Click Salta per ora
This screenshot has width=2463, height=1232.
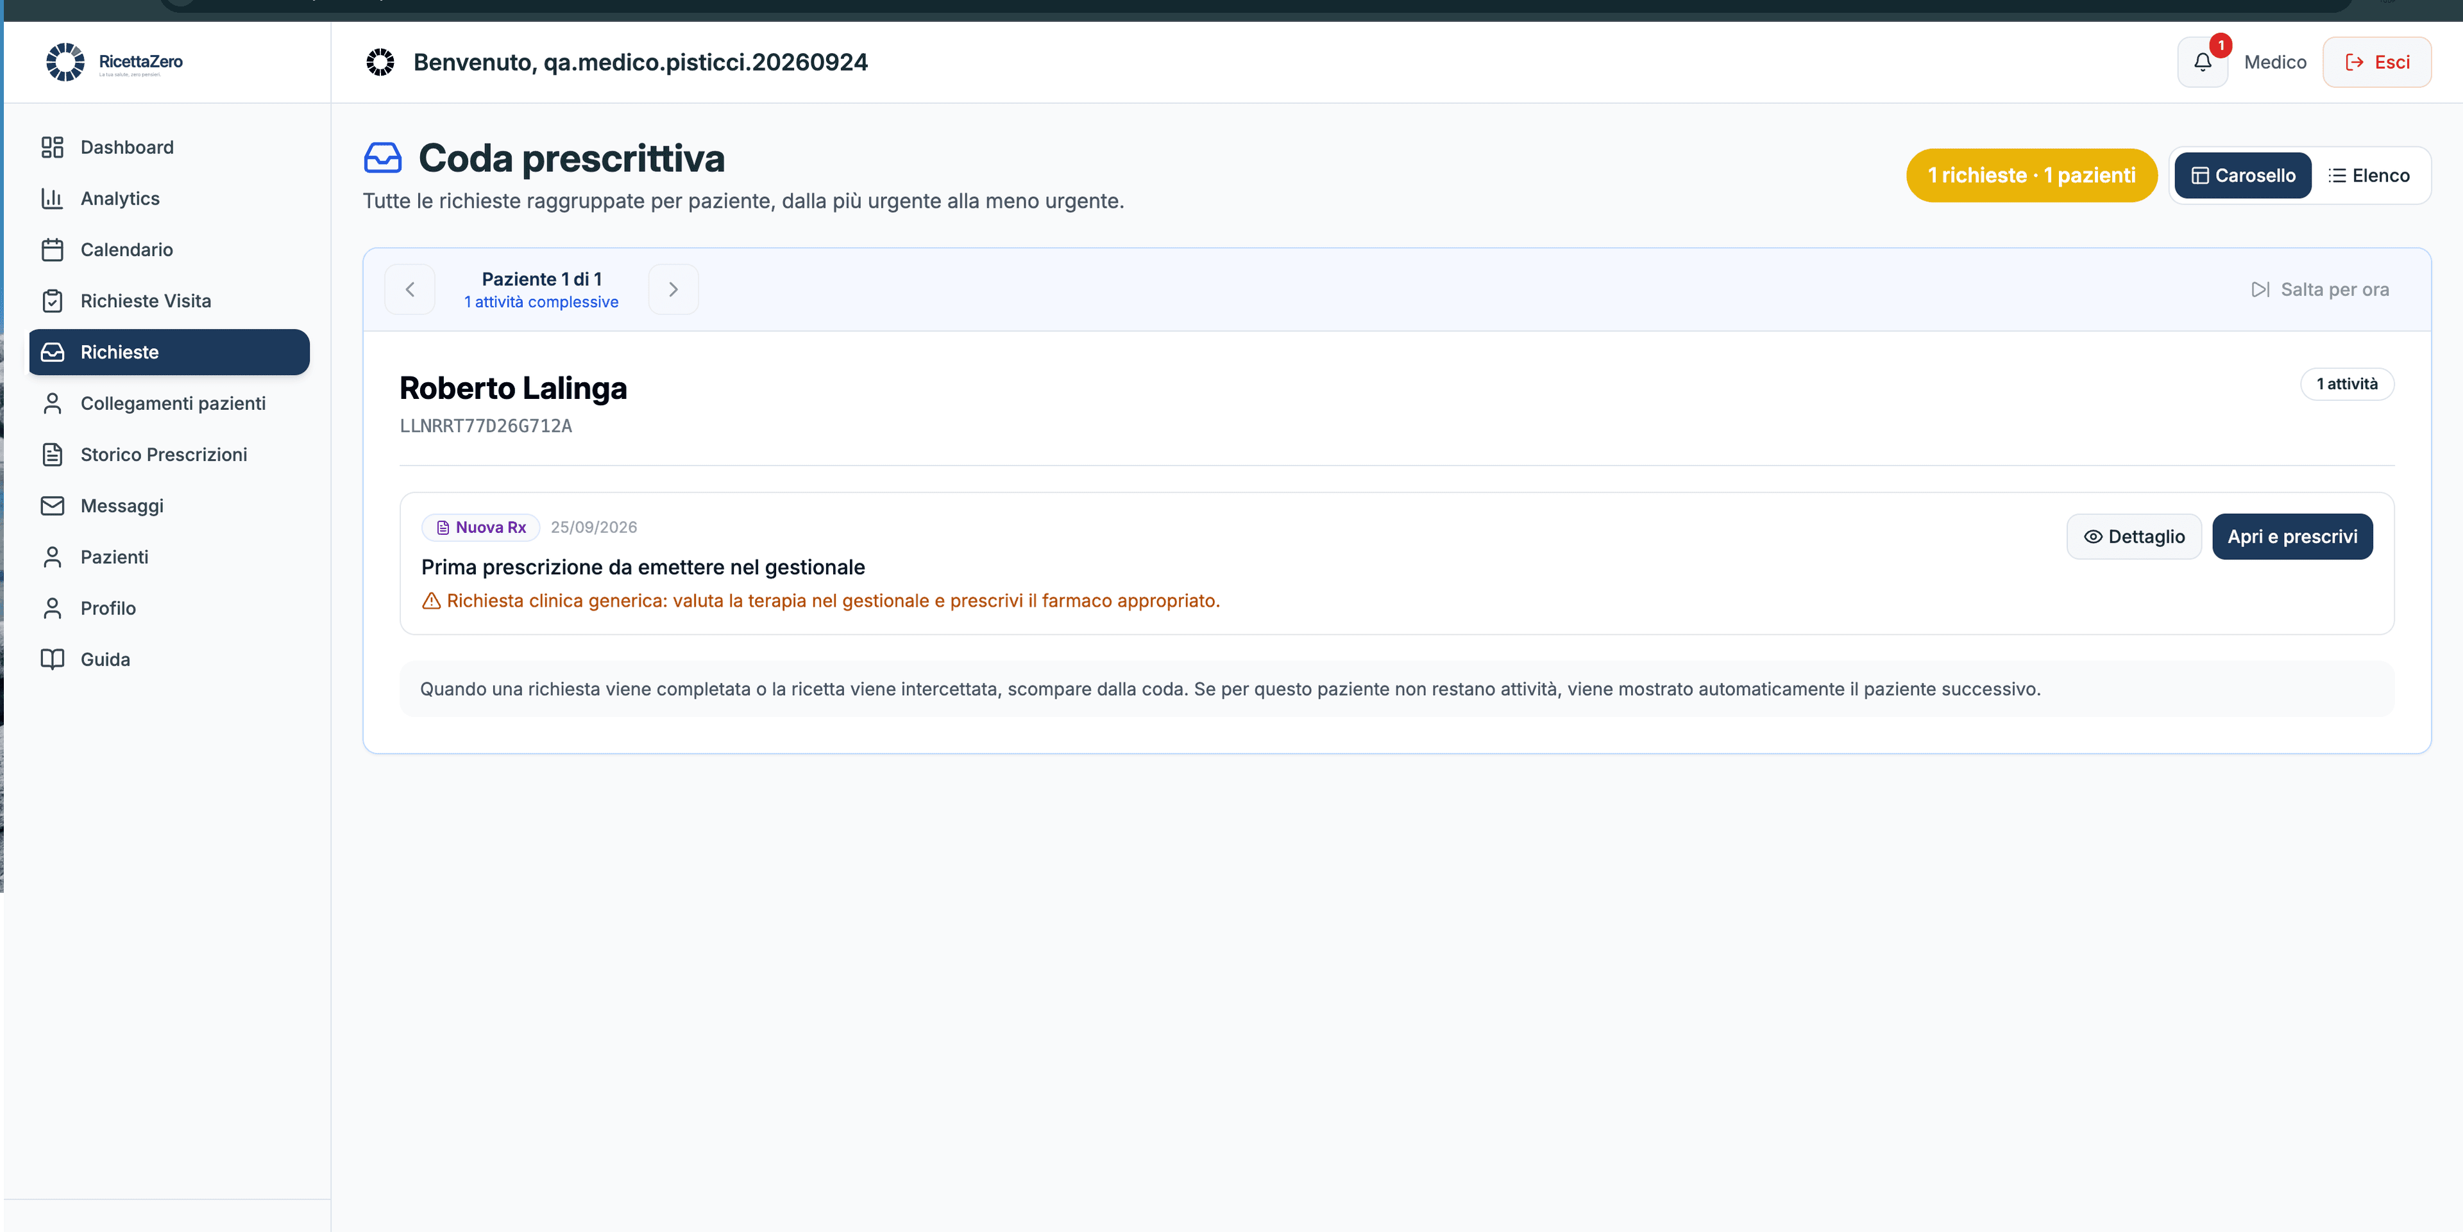pyautogui.click(x=2321, y=290)
